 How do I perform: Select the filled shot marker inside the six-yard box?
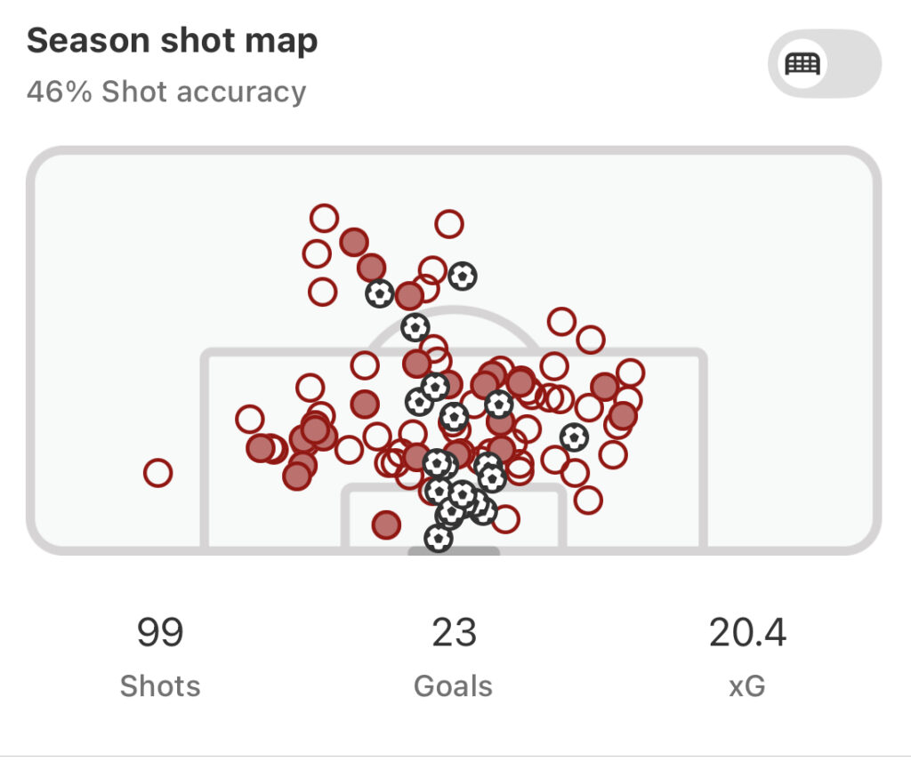tap(386, 525)
